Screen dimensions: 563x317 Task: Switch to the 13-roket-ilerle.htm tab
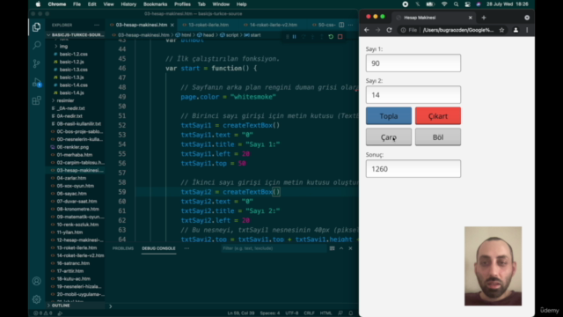(208, 25)
